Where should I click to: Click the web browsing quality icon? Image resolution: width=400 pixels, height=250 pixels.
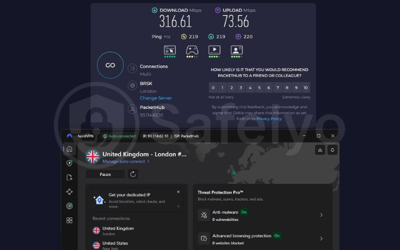coord(169,50)
